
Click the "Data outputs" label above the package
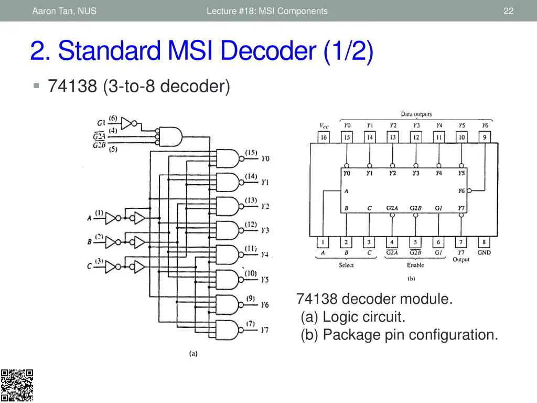[416, 114]
